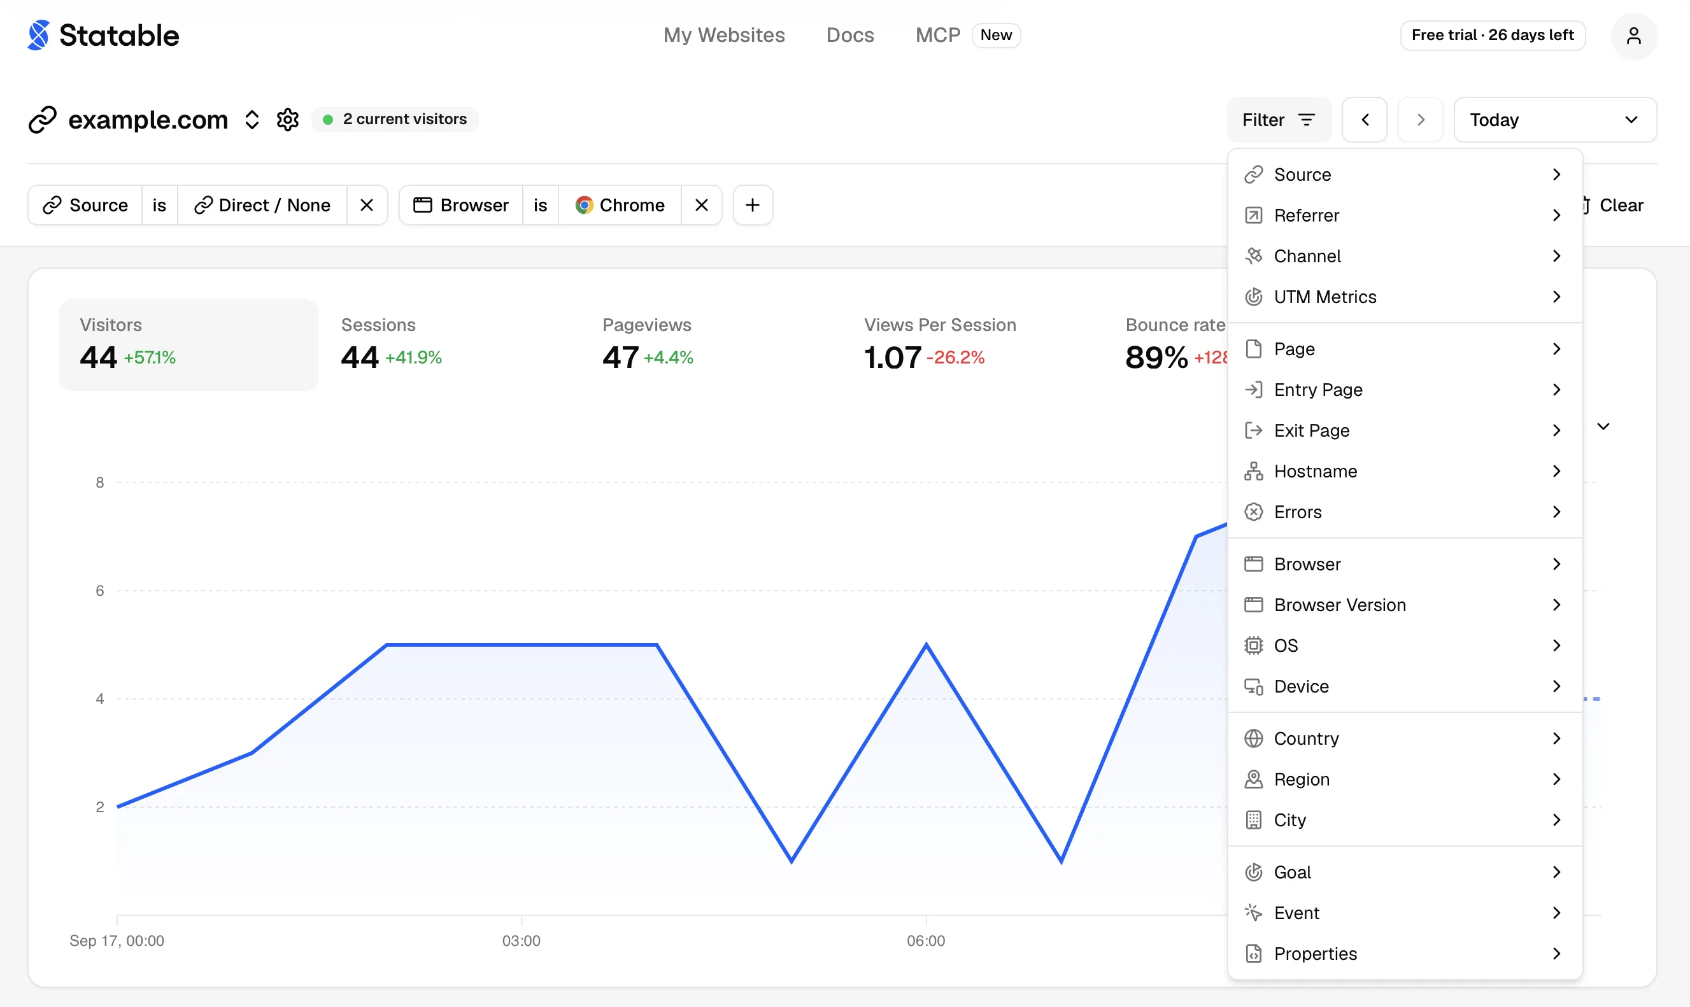Select the Views Per Session metric

click(x=972, y=345)
